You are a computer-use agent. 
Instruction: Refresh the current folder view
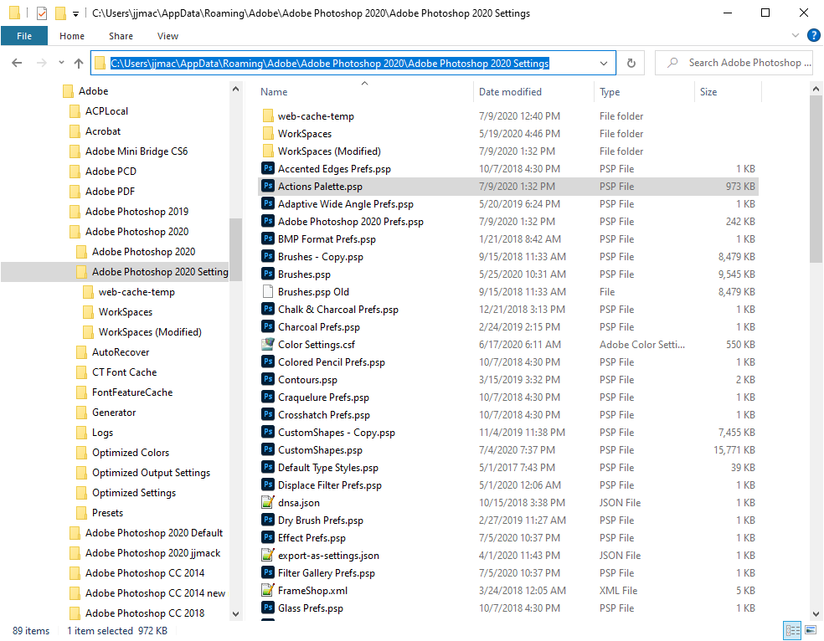(x=631, y=63)
